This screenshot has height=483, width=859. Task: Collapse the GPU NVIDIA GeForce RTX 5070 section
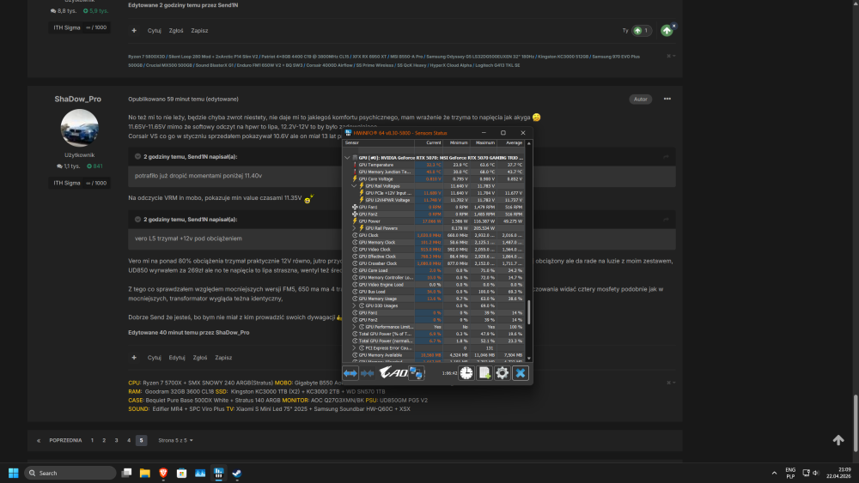[x=347, y=158]
